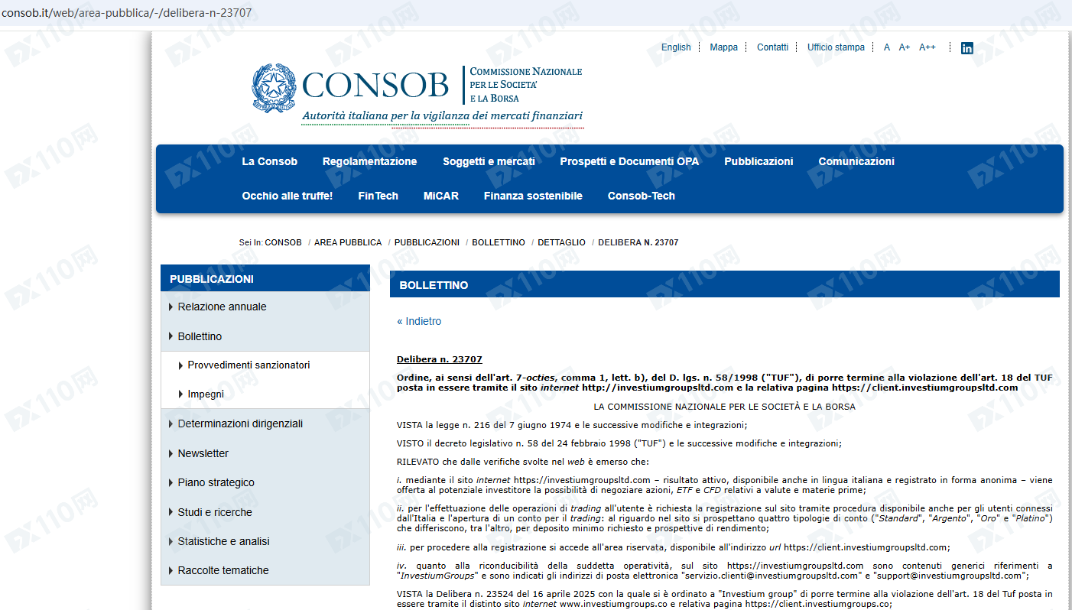Increase text size with A+

tap(904, 47)
